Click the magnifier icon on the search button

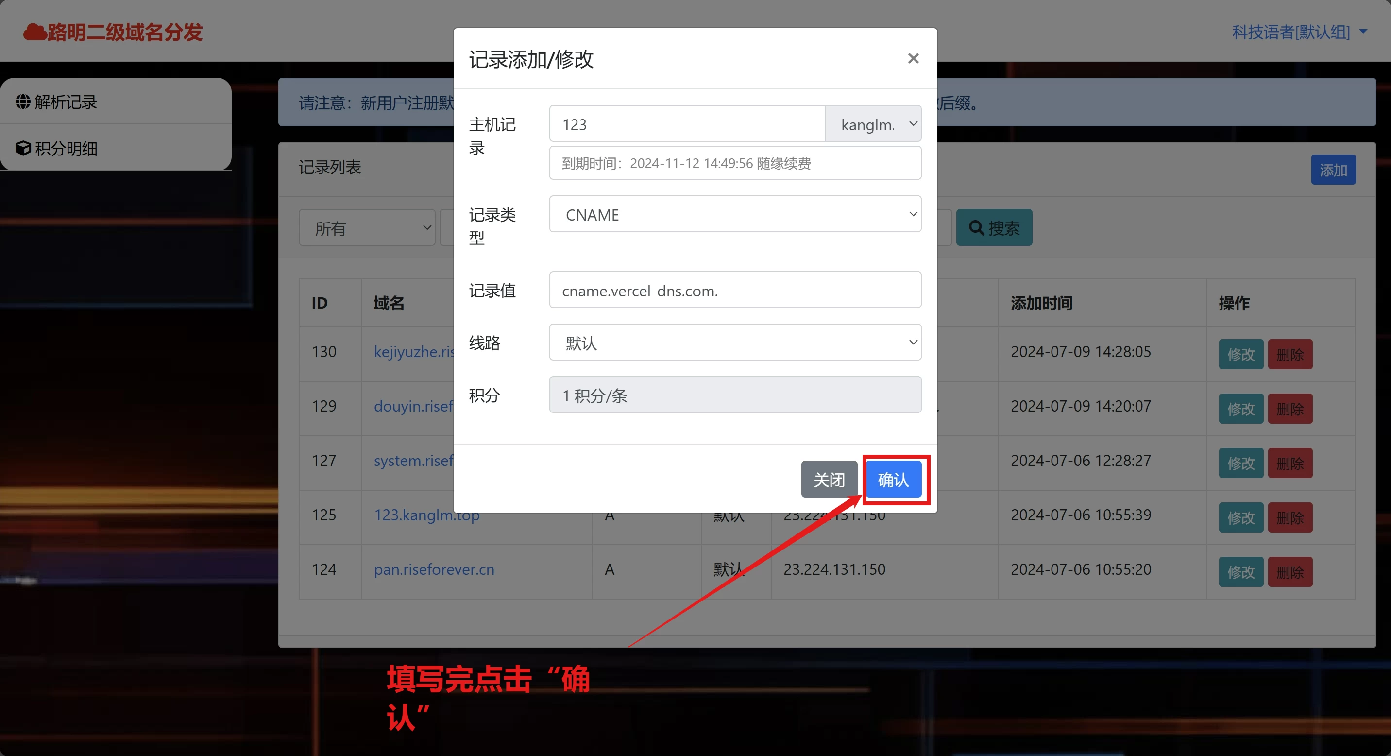tap(976, 228)
